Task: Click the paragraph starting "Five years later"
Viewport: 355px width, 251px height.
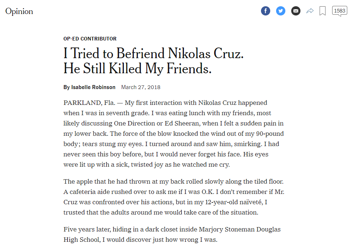Action: 172,234
